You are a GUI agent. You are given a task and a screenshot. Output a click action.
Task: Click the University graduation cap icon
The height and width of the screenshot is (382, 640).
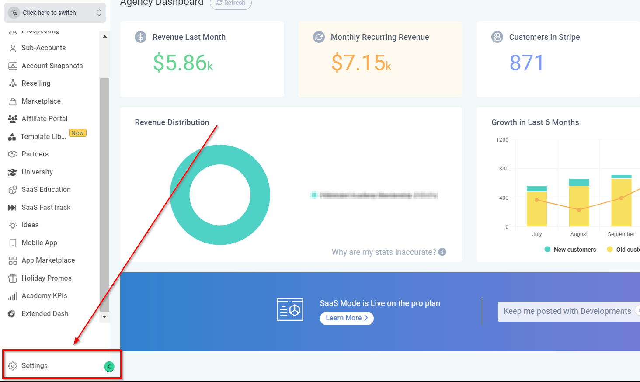(x=13, y=172)
